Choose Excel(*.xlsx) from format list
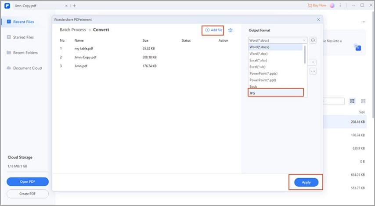This screenshot has height=206, width=375. click(275, 60)
